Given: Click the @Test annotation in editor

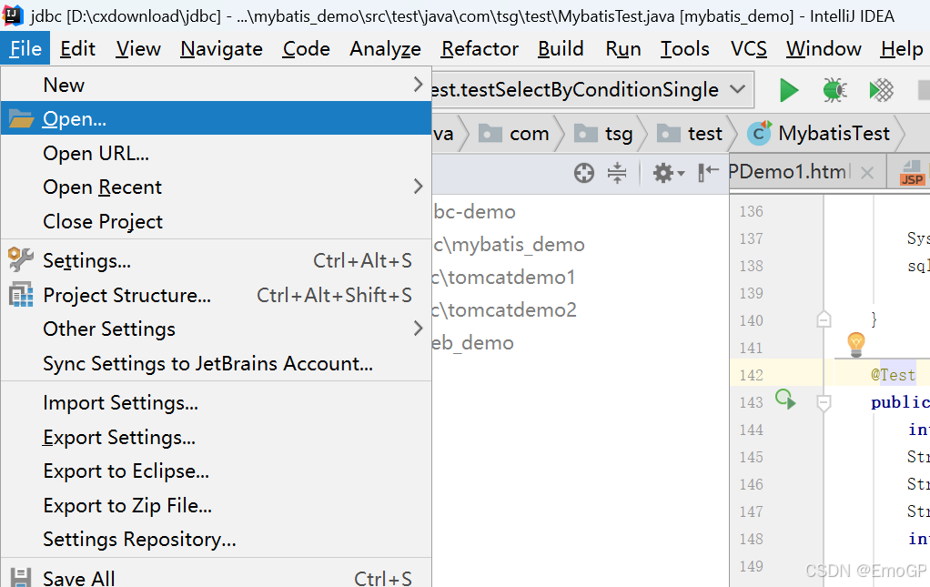Looking at the screenshot, I should (x=894, y=375).
